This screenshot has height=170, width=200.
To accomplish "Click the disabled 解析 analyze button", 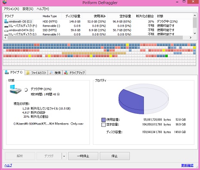I will (x=20, y=156).
